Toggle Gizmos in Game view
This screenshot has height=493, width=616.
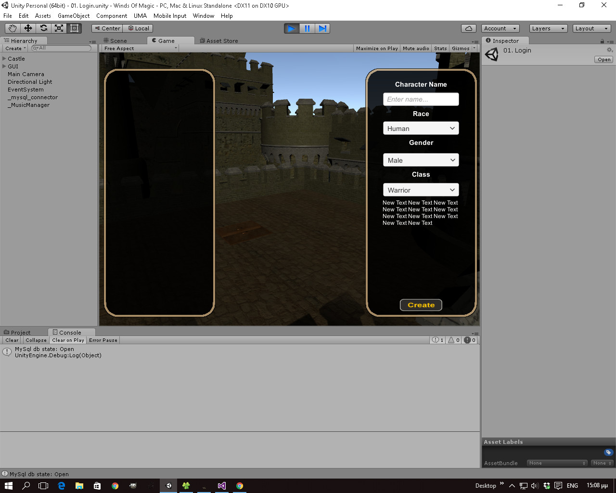point(461,48)
